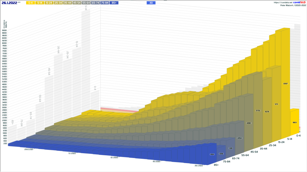Click the 12.1.2022 date axis marker
307x172 pixels.
click(x=114, y=157)
